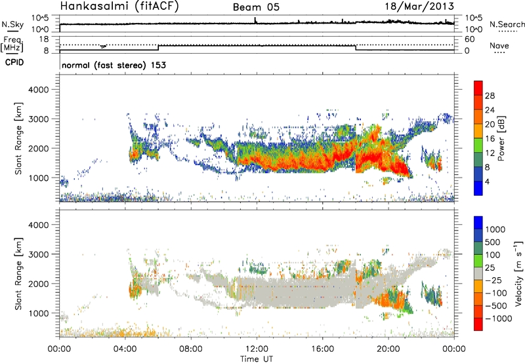Click the '2000' tick of velocity panel
Image resolution: width=525 pixels, height=363 pixels.
coord(39,284)
